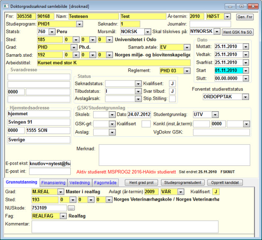Open the Slutt date dropdown
This screenshot has height=240, width=262.
[x=246, y=78]
